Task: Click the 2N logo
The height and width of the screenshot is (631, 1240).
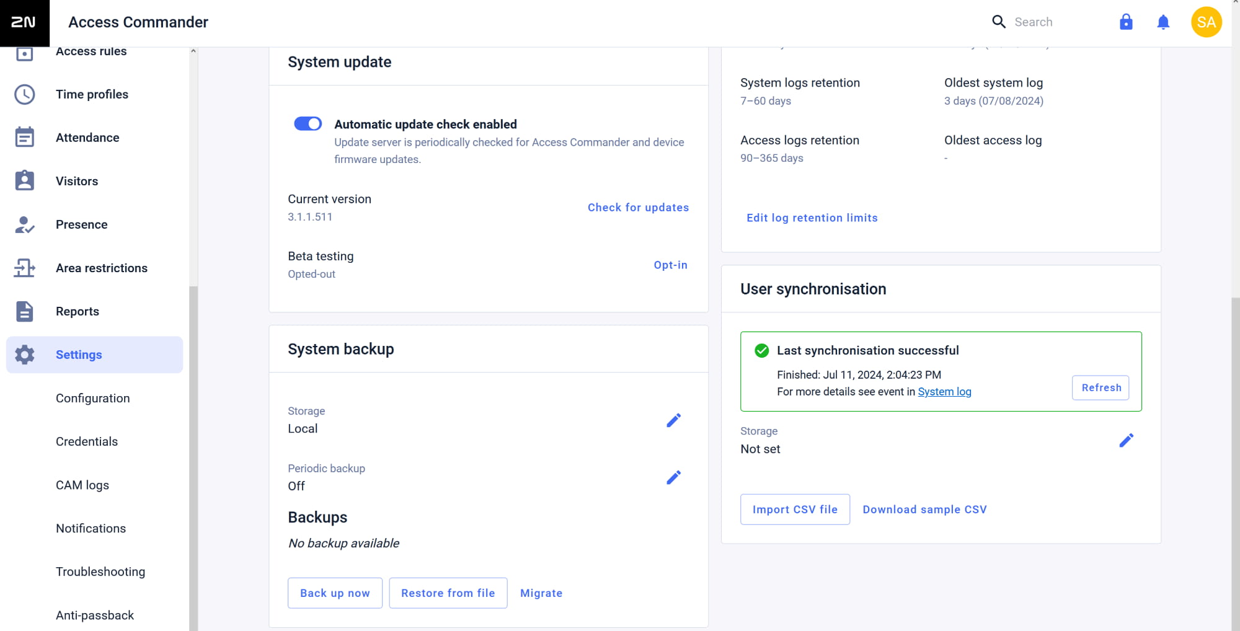Action: pyautogui.click(x=24, y=23)
